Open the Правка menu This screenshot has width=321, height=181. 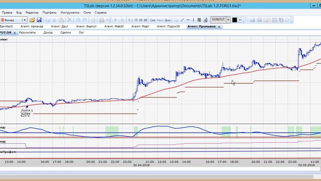tap(7, 13)
